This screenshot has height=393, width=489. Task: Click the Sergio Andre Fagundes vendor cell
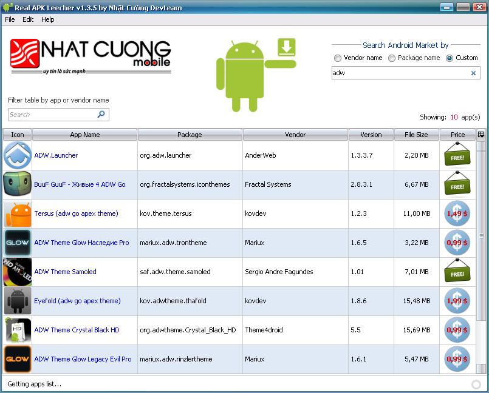click(x=295, y=272)
